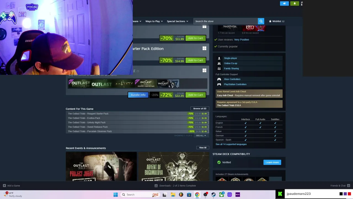Expand the Ways to Play menu
This screenshot has width=353, height=199.
tap(154, 21)
